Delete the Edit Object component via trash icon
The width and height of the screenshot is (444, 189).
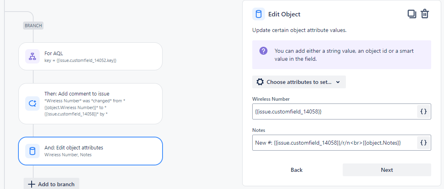tap(425, 14)
